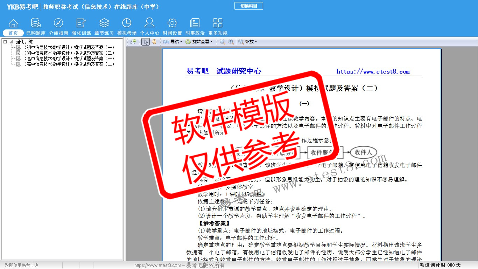Image resolution: width=478 pixels, height=269 pixels.
Task: Open 时事政治 news icon
Action: click(195, 23)
